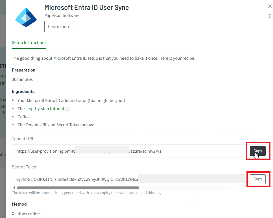
Task: Click the external link icon beside tutorial
Action: (67, 109)
